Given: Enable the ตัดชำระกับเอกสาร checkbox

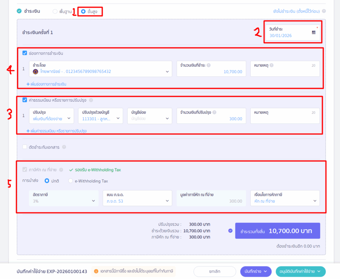Looking at the screenshot, I should click(25, 147).
